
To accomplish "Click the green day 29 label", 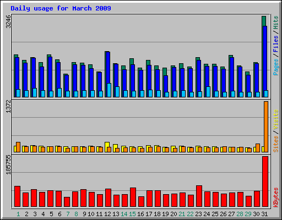I will [x=248, y=214].
